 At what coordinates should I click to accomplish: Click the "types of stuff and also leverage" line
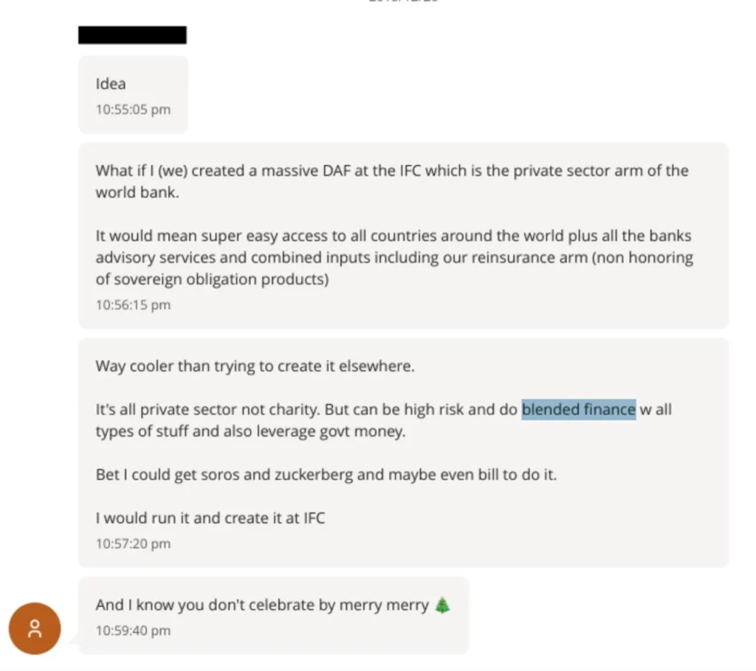point(250,431)
